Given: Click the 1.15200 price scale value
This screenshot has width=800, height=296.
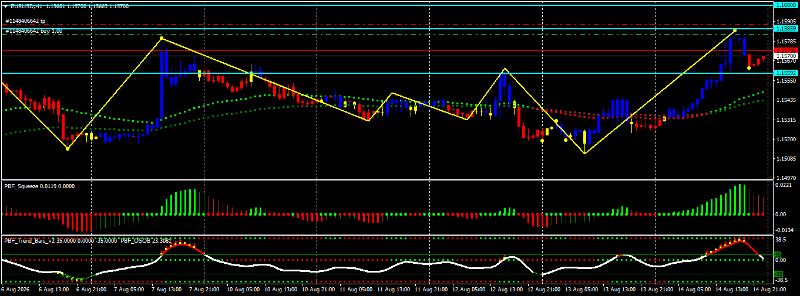Looking at the screenshot, I should 786,139.
